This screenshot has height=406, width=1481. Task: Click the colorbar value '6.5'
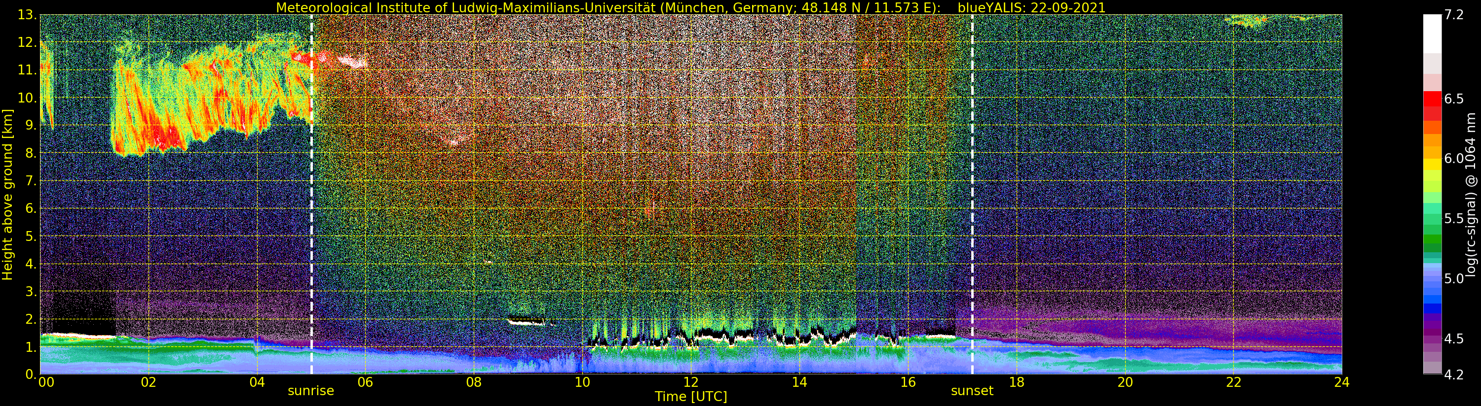(x=1454, y=99)
